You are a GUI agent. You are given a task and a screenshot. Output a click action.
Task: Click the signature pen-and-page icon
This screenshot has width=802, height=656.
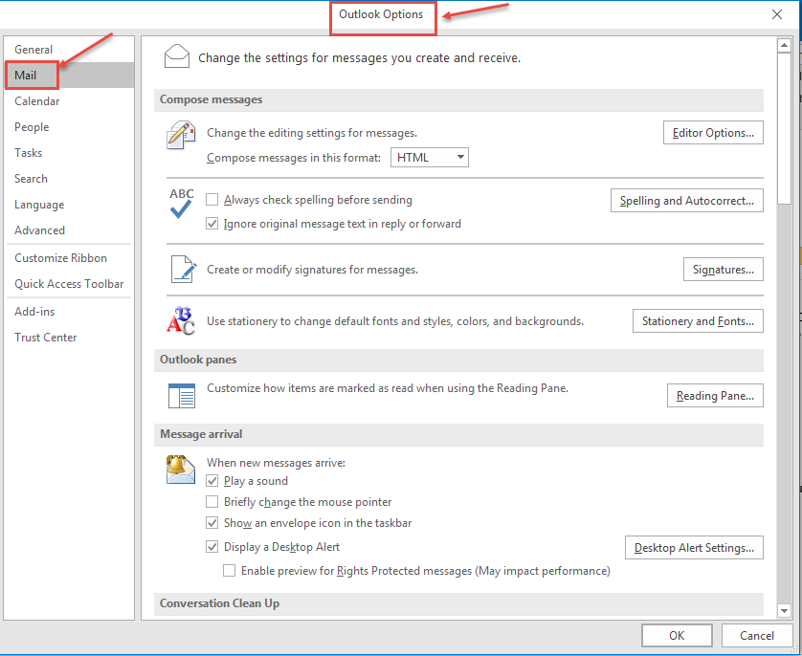click(x=183, y=270)
